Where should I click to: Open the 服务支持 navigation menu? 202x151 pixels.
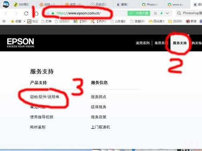click(x=180, y=43)
